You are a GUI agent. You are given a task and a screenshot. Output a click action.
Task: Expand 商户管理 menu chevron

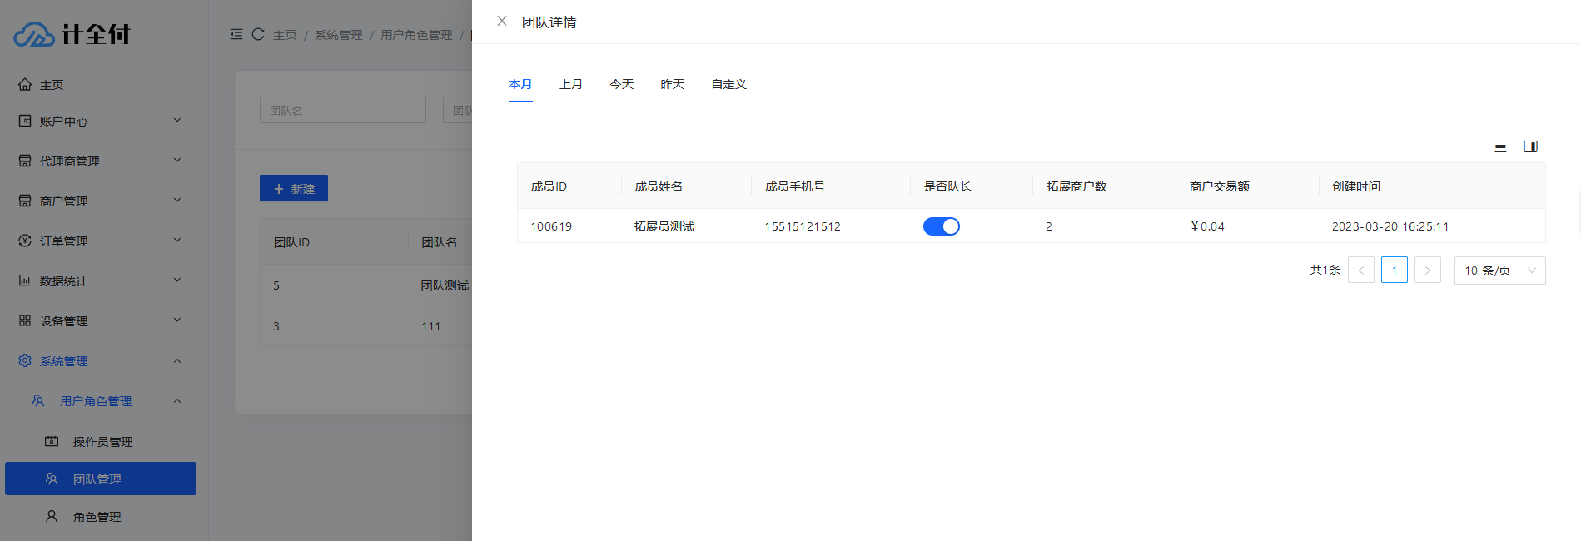[177, 200]
